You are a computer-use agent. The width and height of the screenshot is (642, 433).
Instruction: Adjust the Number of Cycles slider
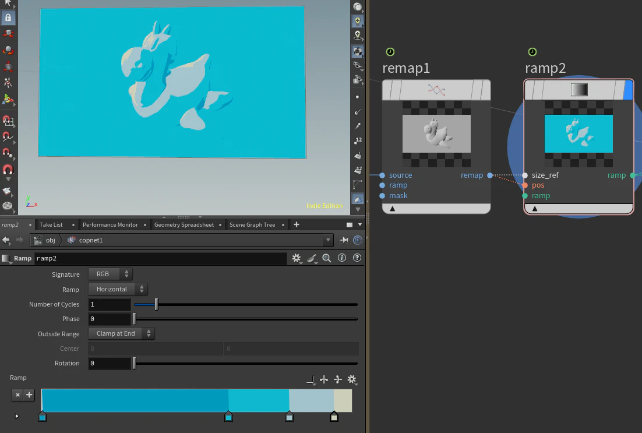pos(246,304)
